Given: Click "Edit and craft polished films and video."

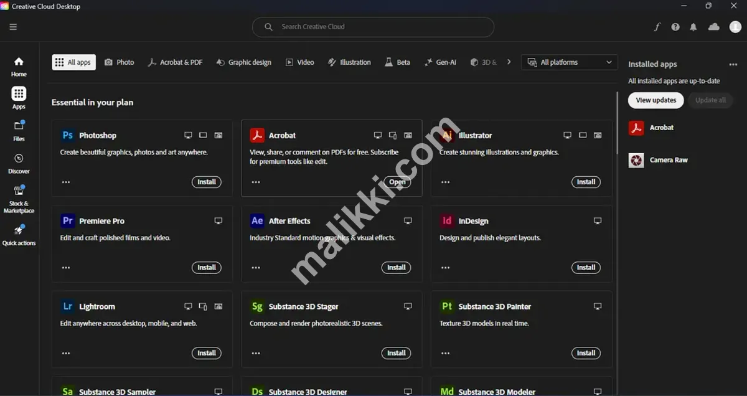Looking at the screenshot, I should pyautogui.click(x=115, y=238).
